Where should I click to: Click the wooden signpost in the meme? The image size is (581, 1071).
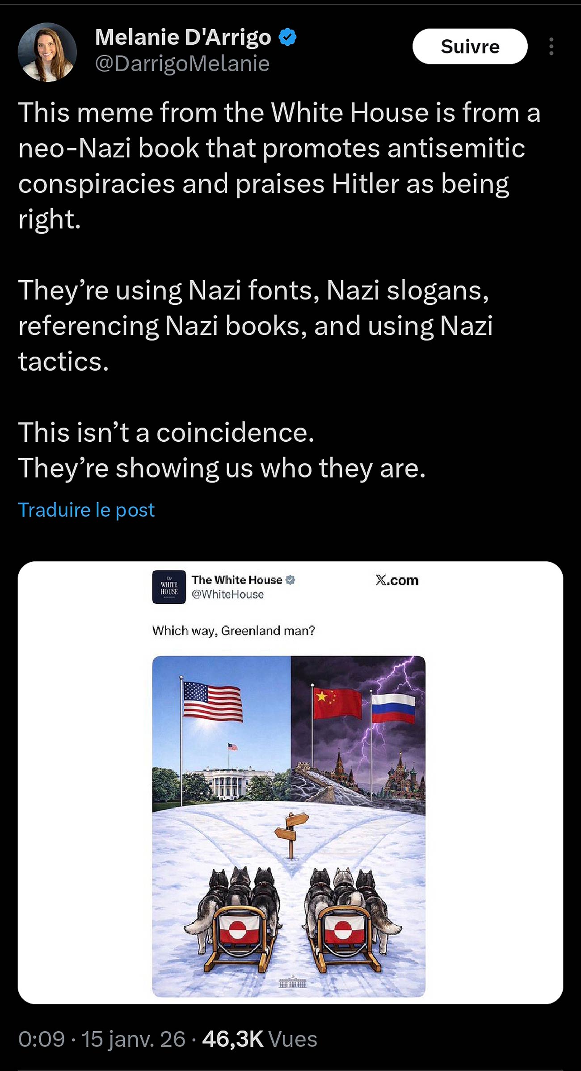pyautogui.click(x=291, y=833)
